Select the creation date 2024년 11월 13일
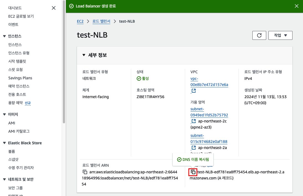This screenshot has width=303, height=196. [265, 100]
